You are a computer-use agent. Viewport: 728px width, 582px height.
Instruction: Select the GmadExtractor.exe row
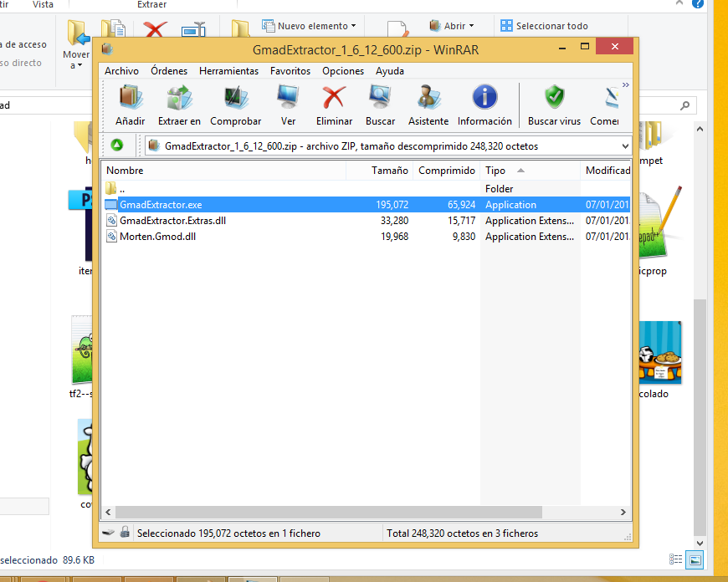(366, 205)
